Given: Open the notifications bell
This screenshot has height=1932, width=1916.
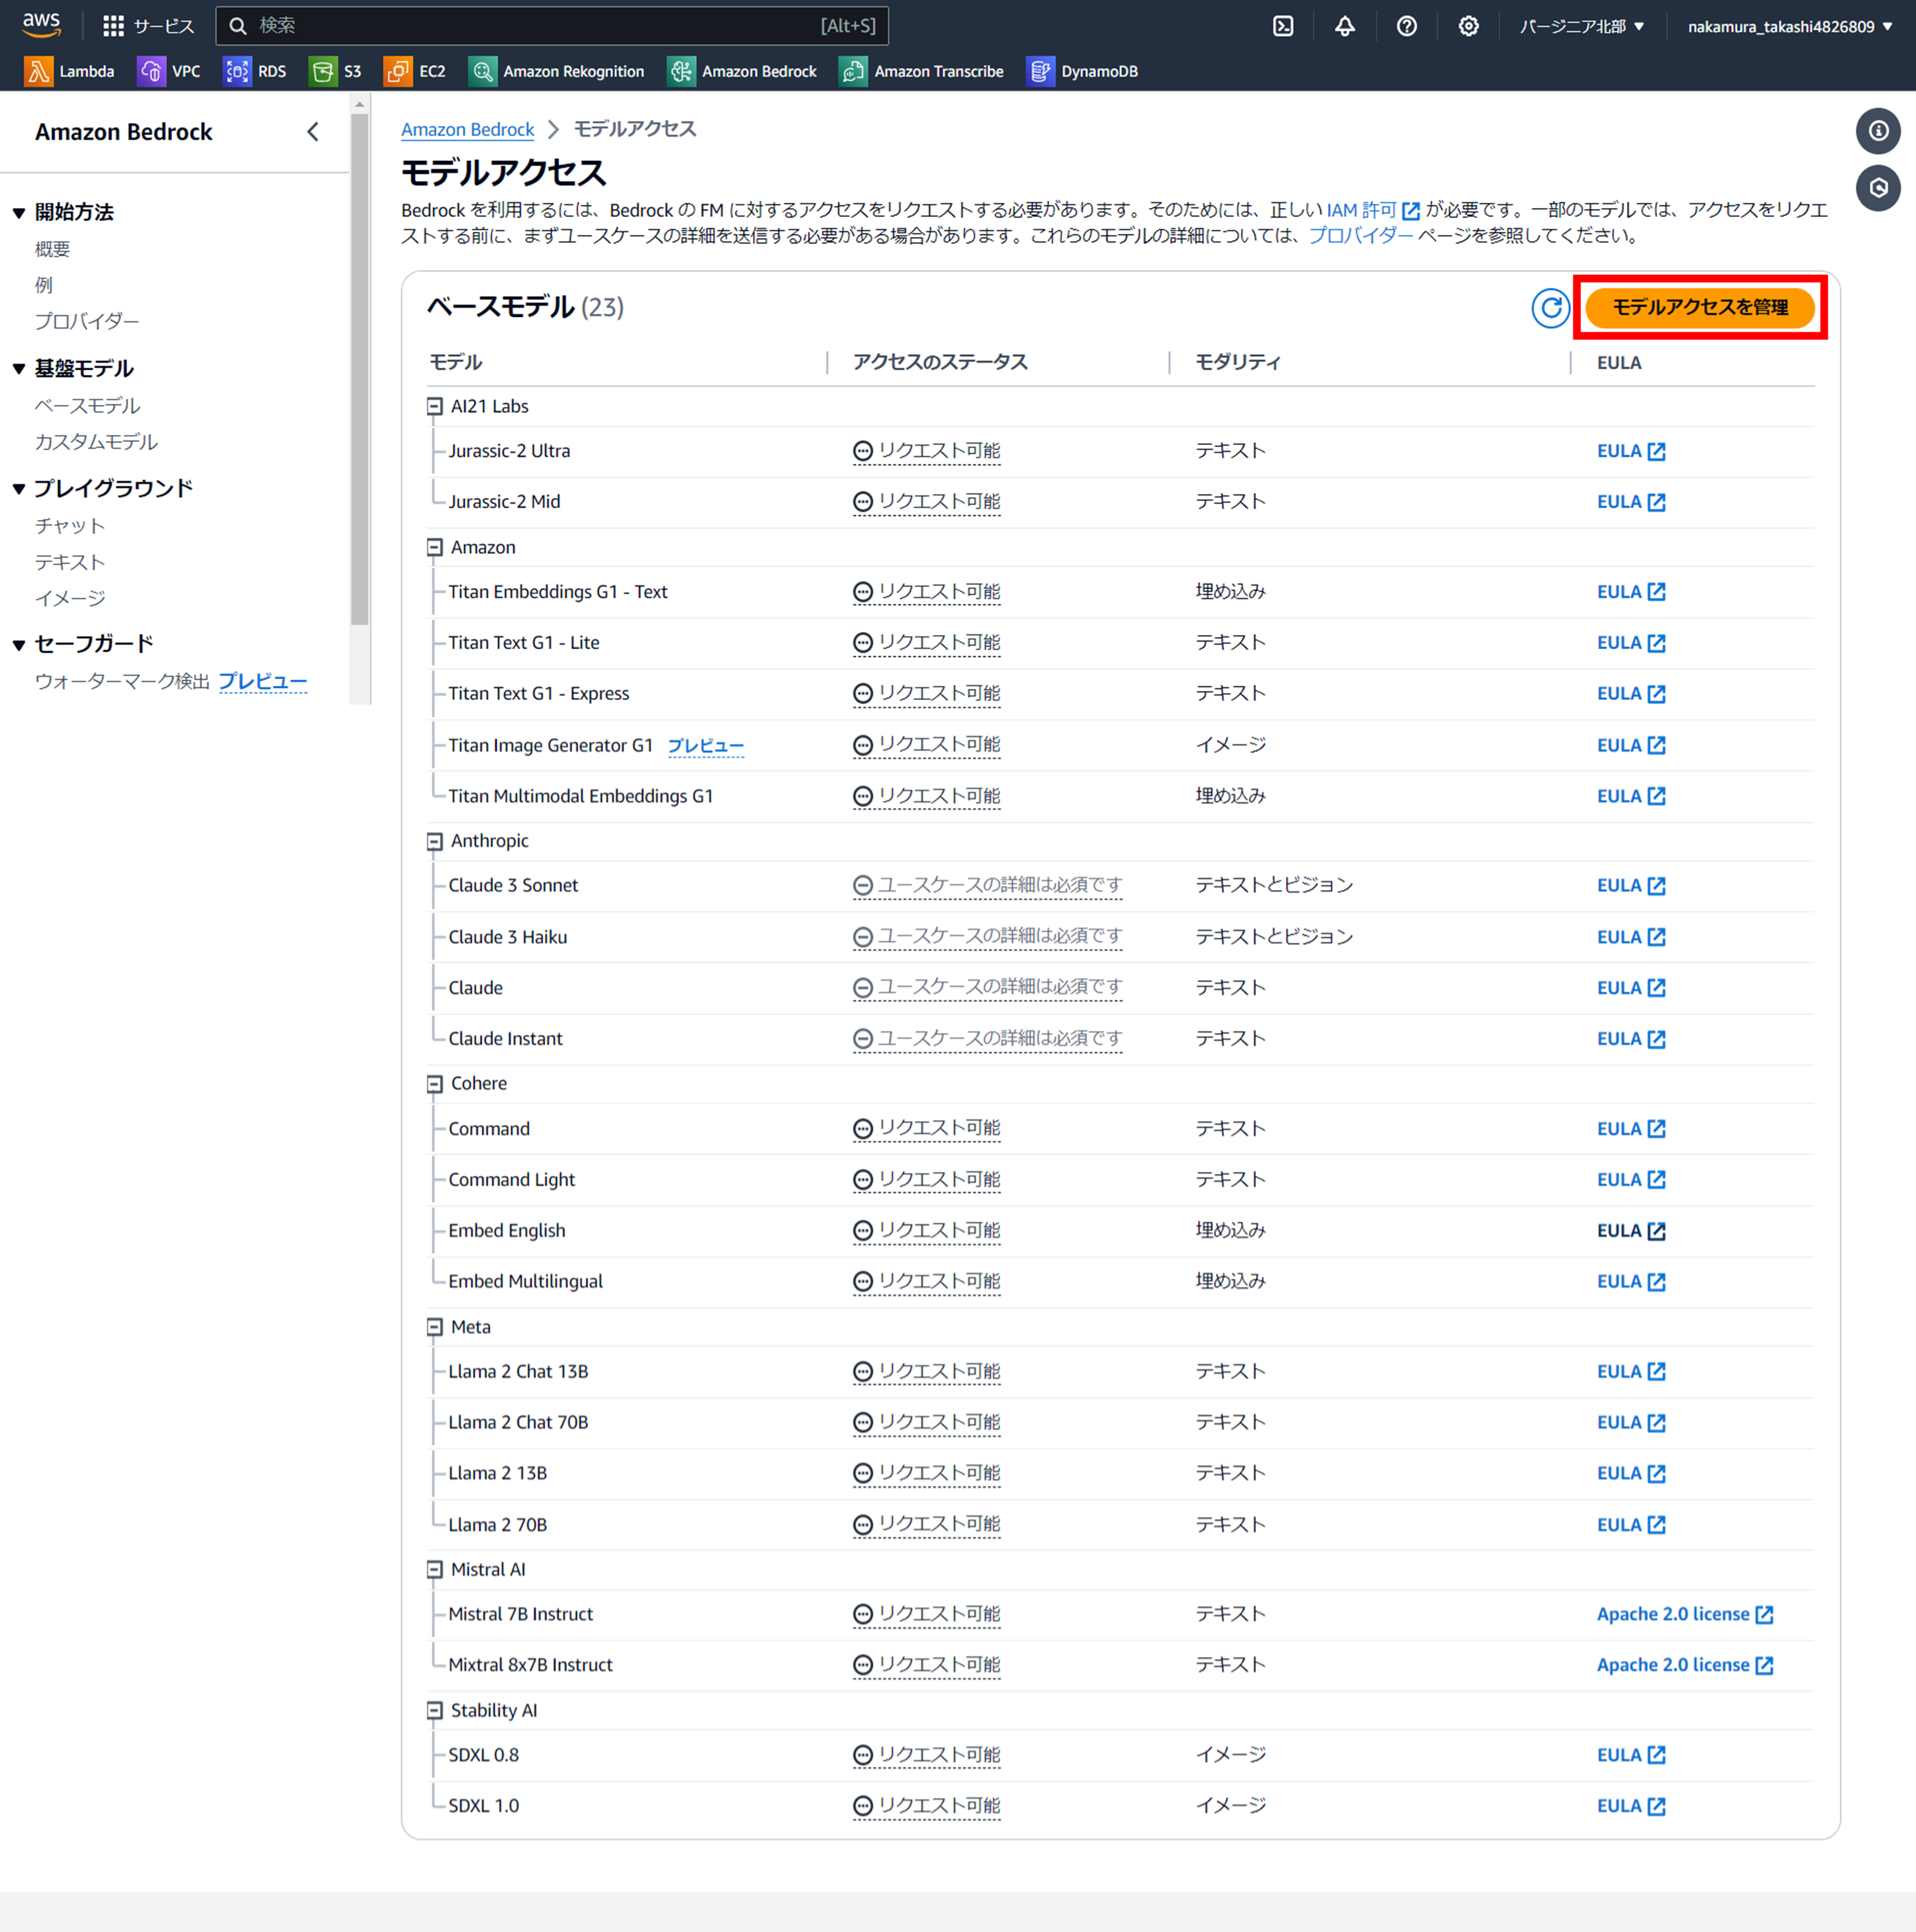Looking at the screenshot, I should tap(1345, 26).
